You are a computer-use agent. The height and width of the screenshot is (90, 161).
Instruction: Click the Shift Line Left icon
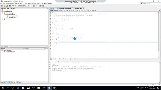click(84, 10)
